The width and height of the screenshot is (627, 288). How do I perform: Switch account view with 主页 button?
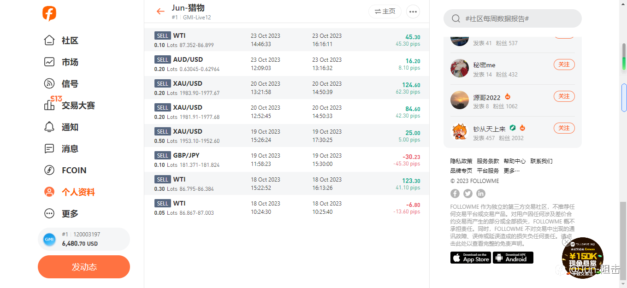tap(385, 12)
